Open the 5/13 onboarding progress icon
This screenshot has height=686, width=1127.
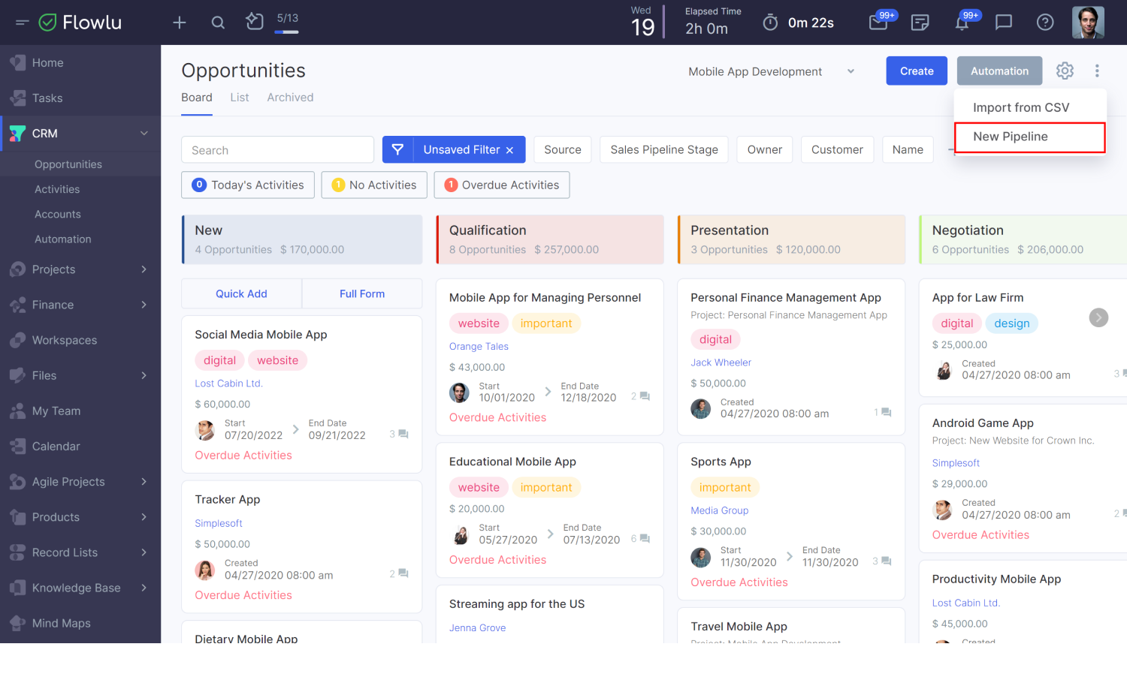click(x=255, y=22)
